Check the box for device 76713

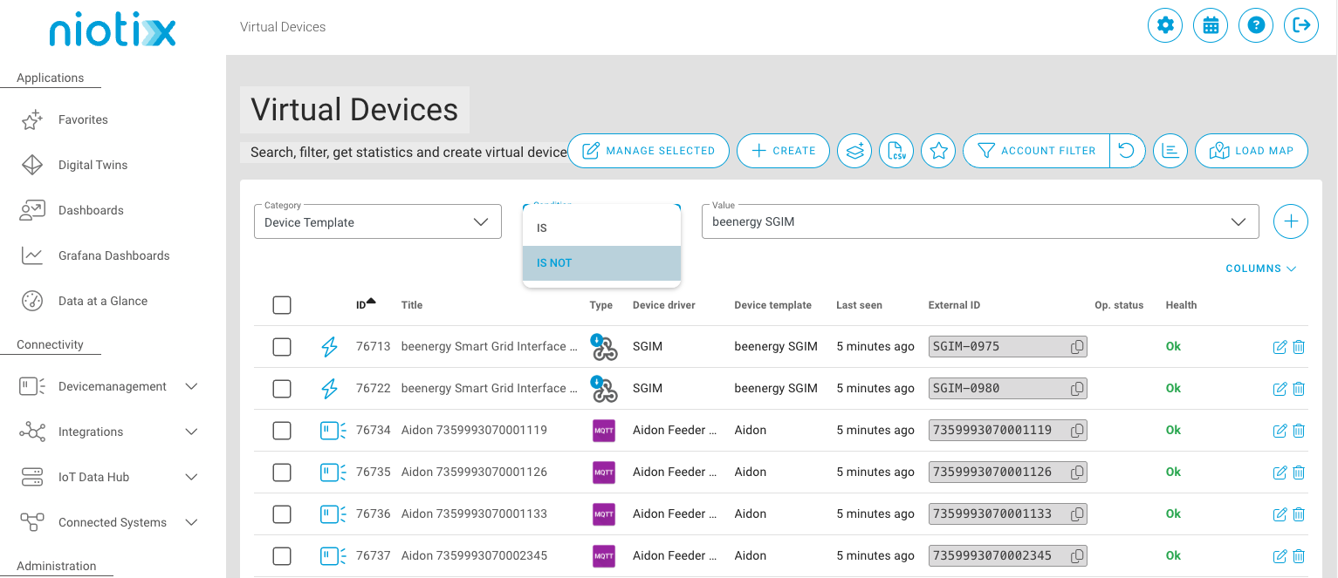point(281,347)
